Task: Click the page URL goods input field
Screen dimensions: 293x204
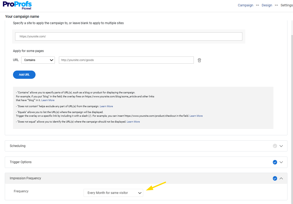Action: tap(126, 60)
